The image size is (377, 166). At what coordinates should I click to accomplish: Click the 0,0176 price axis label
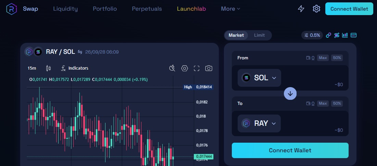point(202,145)
